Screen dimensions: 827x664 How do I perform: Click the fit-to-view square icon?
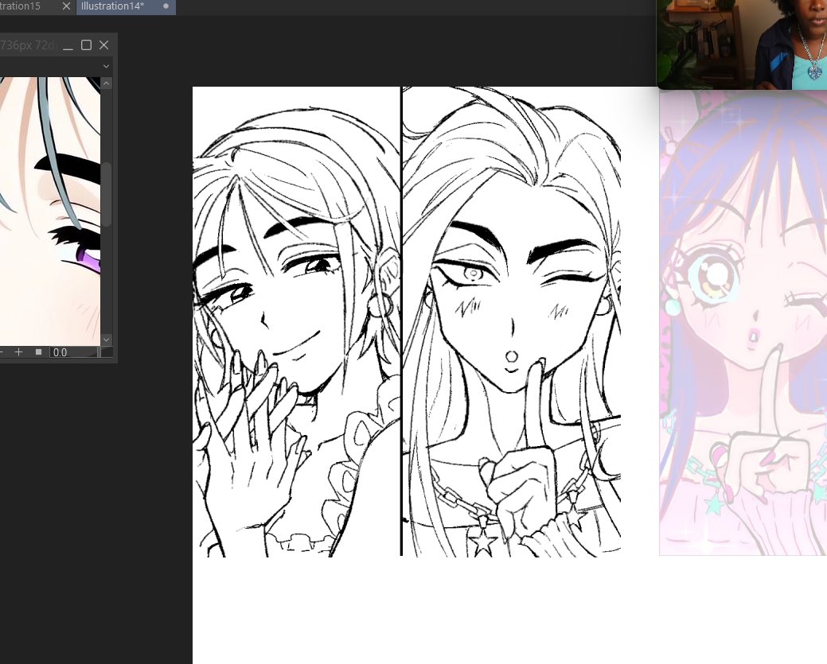[38, 351]
